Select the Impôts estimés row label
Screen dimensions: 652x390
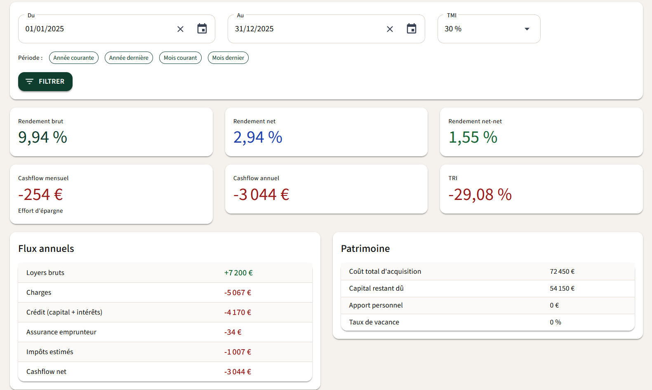click(x=50, y=352)
